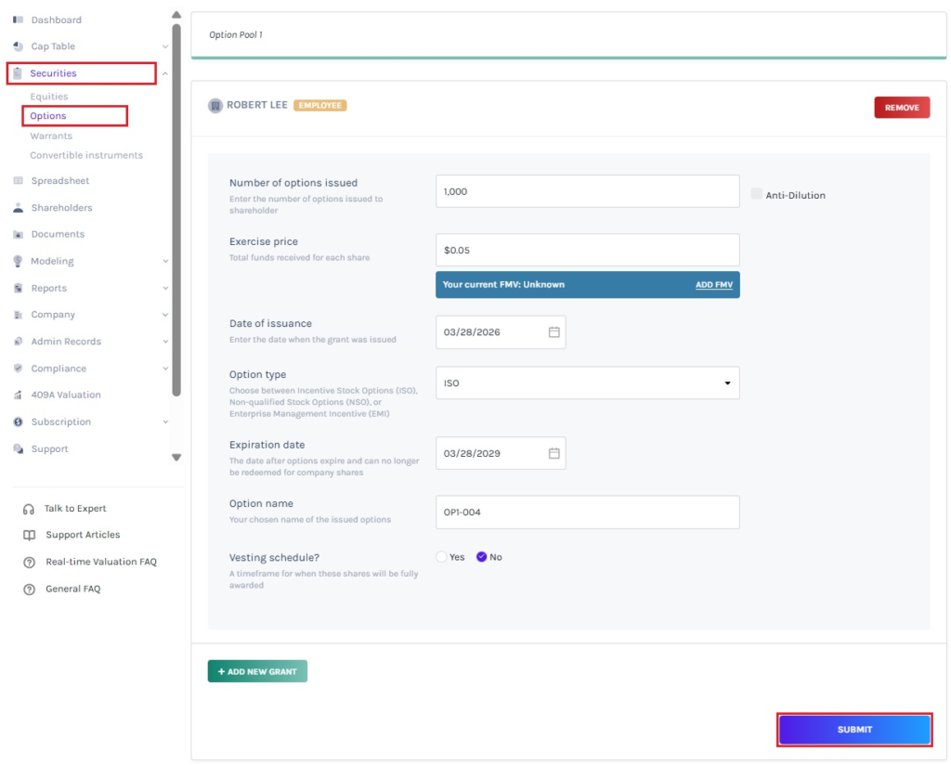Open calendar picker for Date of issuance
Screen dimensions: 951x765
pyautogui.click(x=554, y=332)
